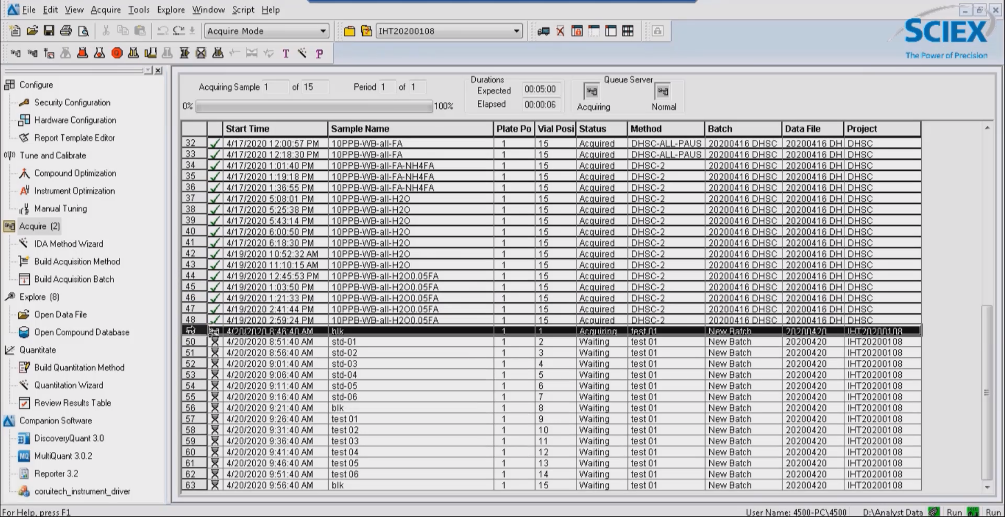Launch MultiQuant 3.0.2 from Companion Software
The width and height of the screenshot is (1005, 517).
pyautogui.click(x=63, y=456)
